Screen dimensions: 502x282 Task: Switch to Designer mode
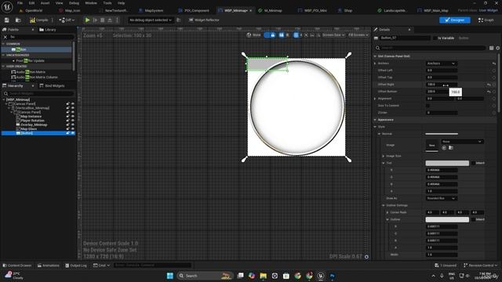click(455, 20)
